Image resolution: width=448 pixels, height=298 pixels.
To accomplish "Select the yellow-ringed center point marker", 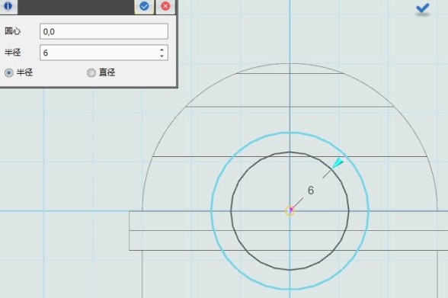I will [x=290, y=211].
